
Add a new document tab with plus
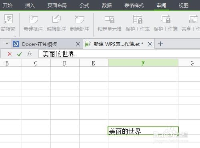point(160,44)
